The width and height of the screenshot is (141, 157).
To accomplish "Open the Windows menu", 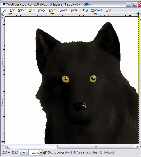I will [x=97, y=10].
